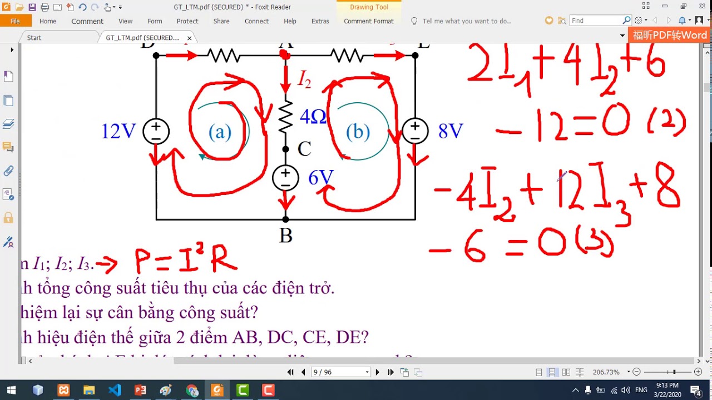Click the advanced search folder icon beside Find

[562, 21]
